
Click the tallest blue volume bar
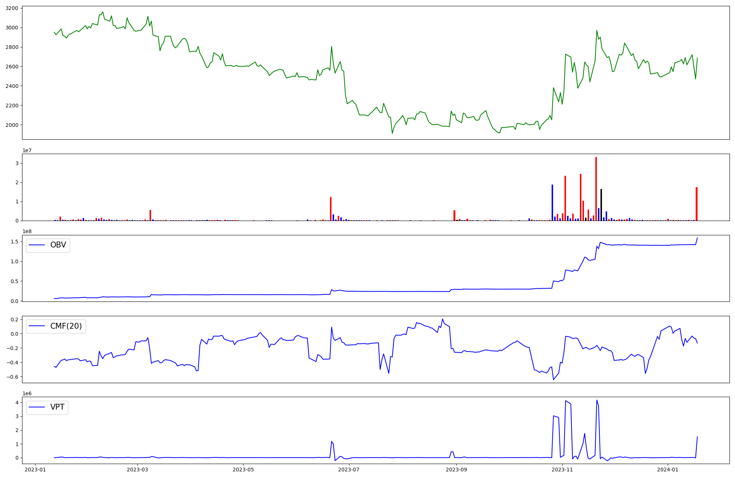552,203
